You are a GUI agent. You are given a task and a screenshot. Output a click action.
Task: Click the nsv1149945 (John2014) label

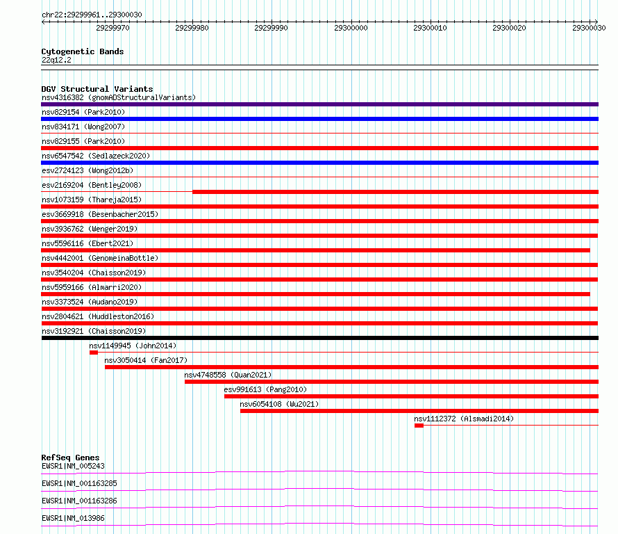(133, 346)
